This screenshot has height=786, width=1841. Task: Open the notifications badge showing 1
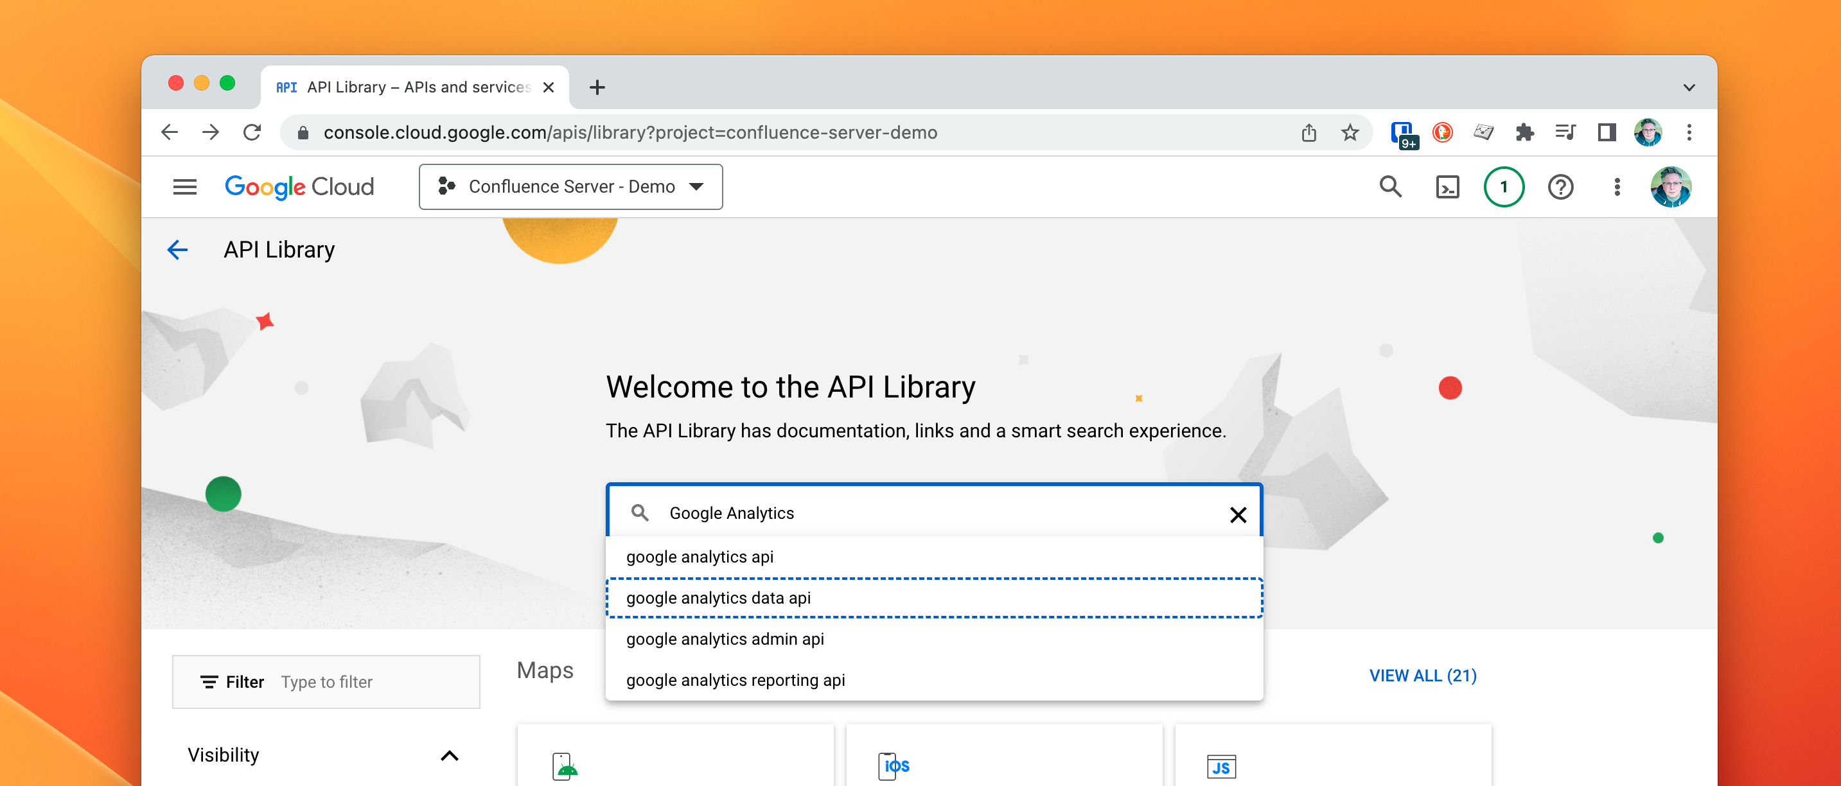click(x=1504, y=188)
